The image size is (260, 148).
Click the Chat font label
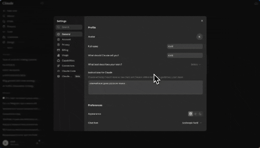click(x=93, y=123)
